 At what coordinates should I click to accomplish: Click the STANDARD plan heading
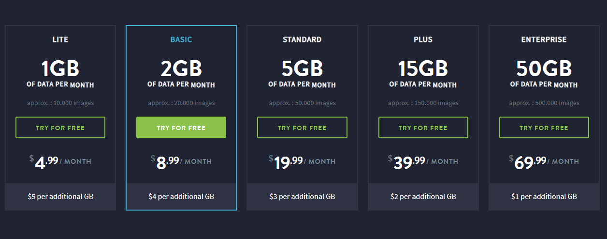click(x=302, y=40)
